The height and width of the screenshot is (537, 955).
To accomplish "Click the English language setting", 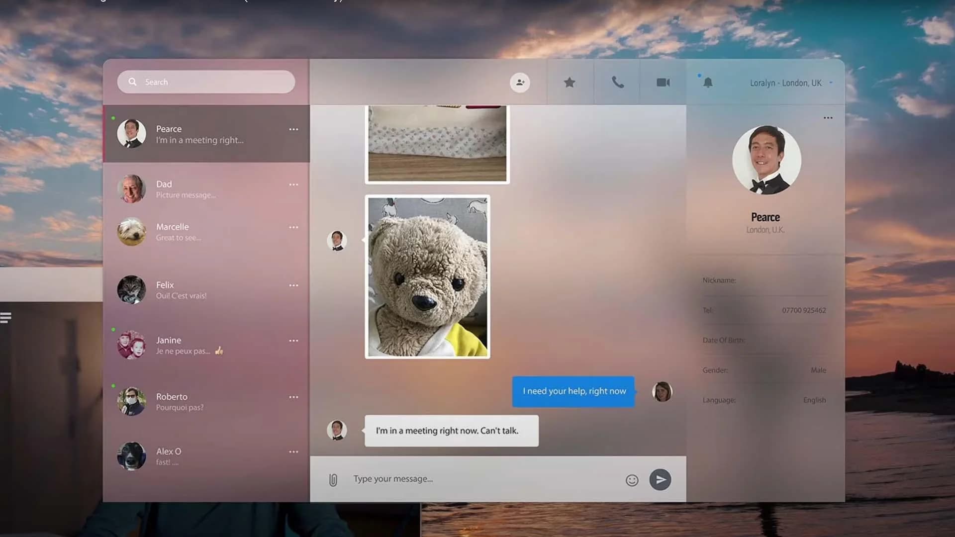I will [814, 400].
